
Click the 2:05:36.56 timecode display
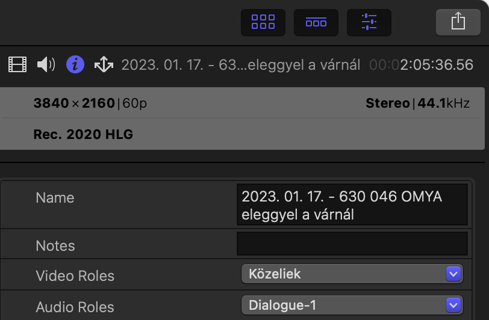[421, 65]
